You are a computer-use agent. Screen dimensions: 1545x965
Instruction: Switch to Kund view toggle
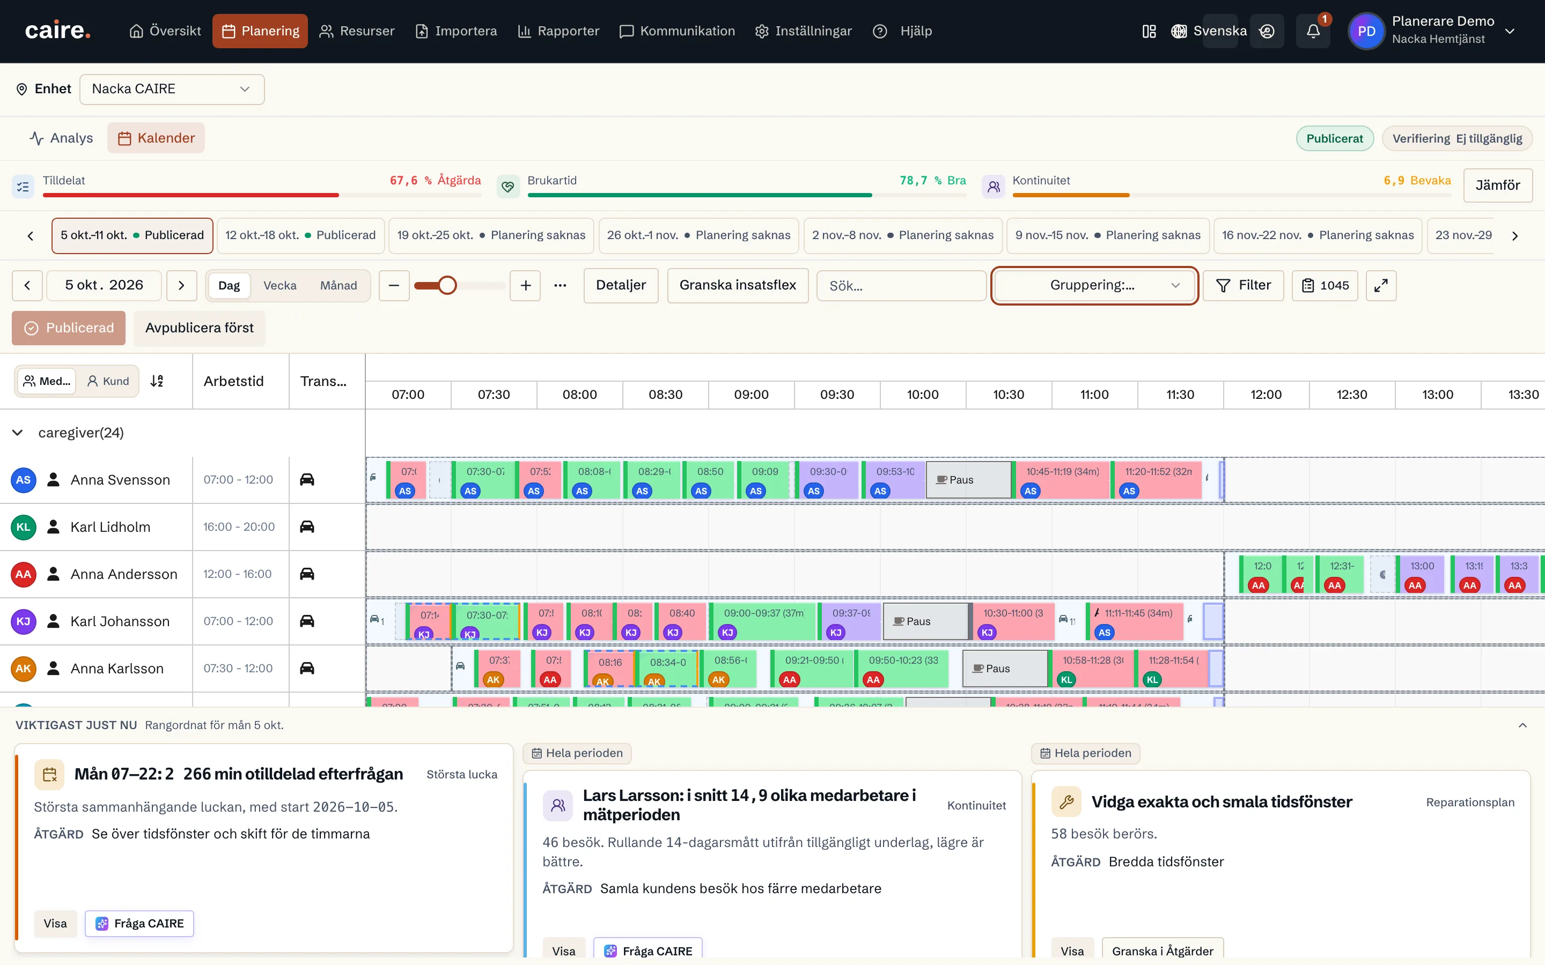coord(108,381)
